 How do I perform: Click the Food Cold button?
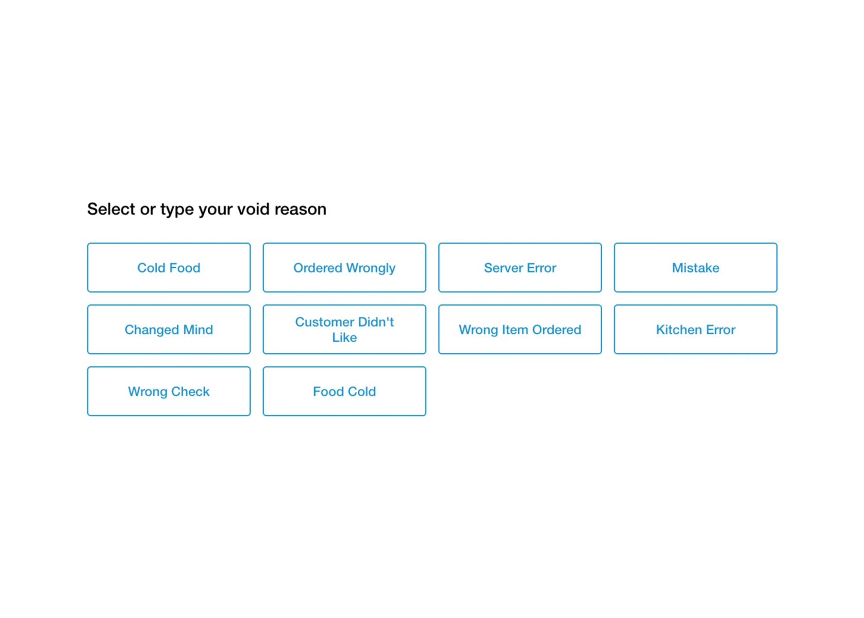click(x=344, y=391)
